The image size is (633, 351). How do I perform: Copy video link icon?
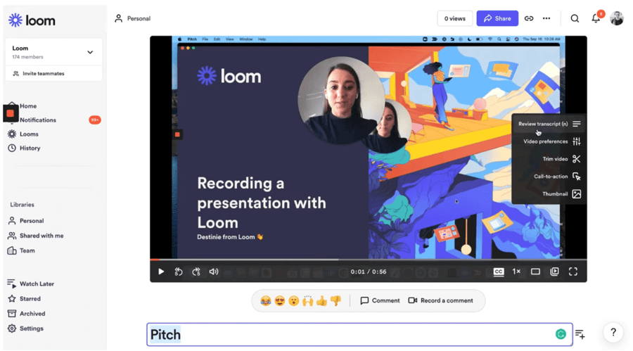tap(529, 18)
